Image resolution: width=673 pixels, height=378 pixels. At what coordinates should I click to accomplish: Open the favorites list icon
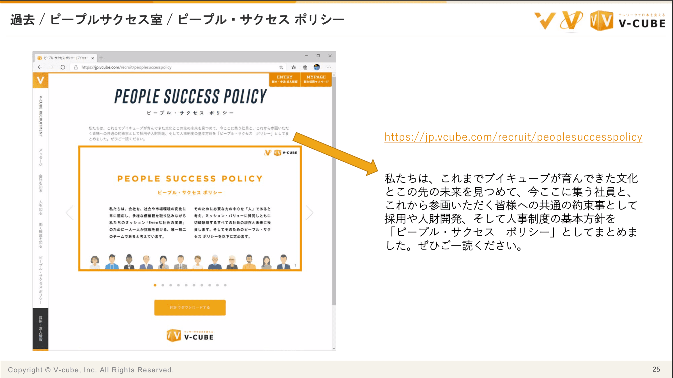(x=293, y=67)
